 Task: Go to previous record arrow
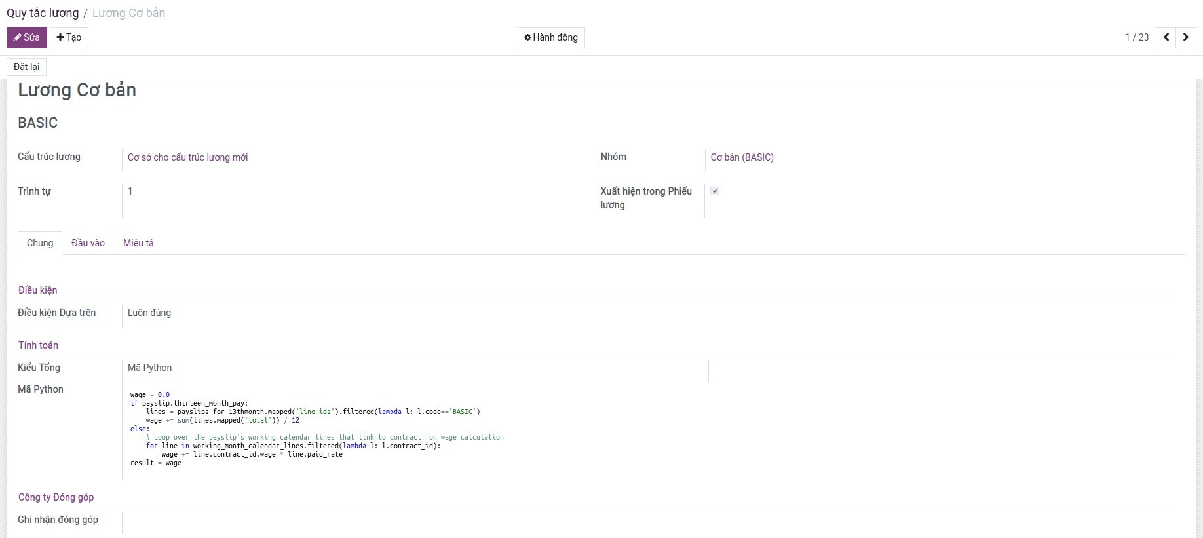(x=1166, y=37)
